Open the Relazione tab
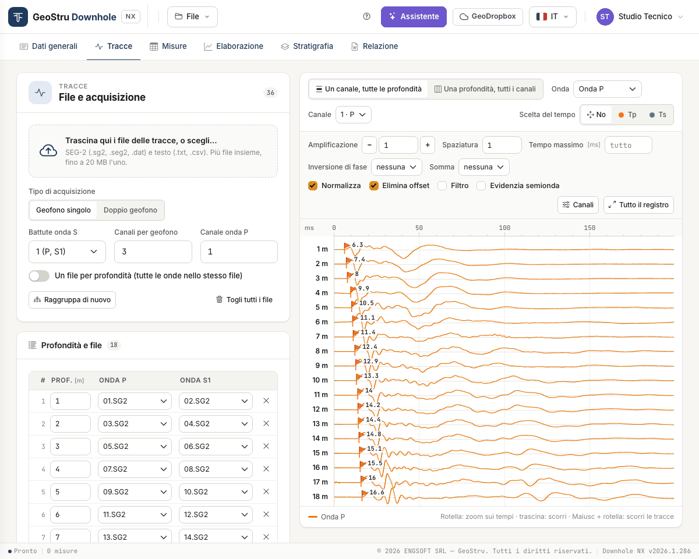This screenshot has width=699, height=559. (375, 47)
